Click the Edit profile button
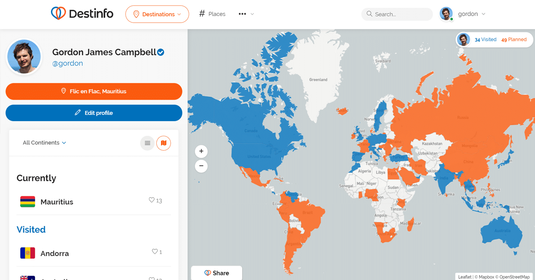This screenshot has width=535, height=280. tap(94, 113)
